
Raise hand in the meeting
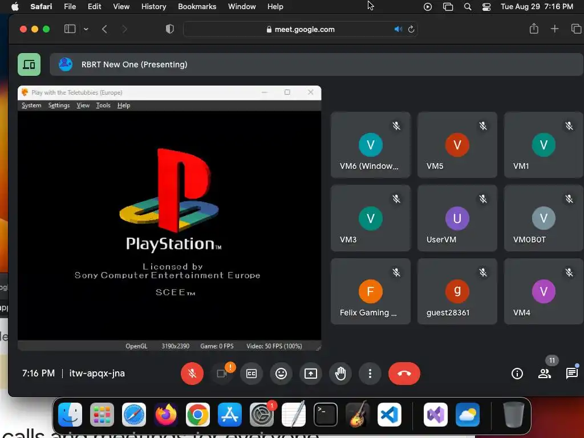click(340, 373)
